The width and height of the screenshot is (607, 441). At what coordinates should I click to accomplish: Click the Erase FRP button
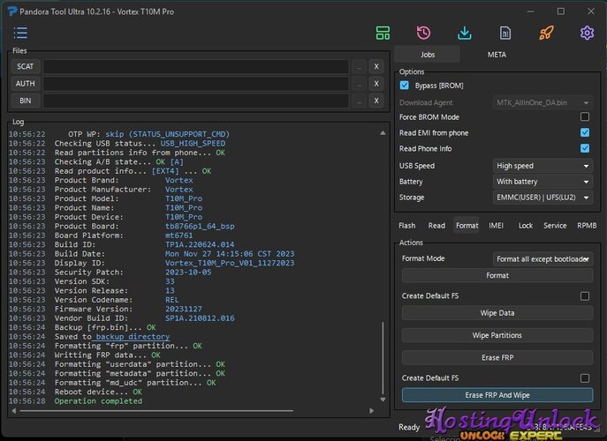[497, 358]
